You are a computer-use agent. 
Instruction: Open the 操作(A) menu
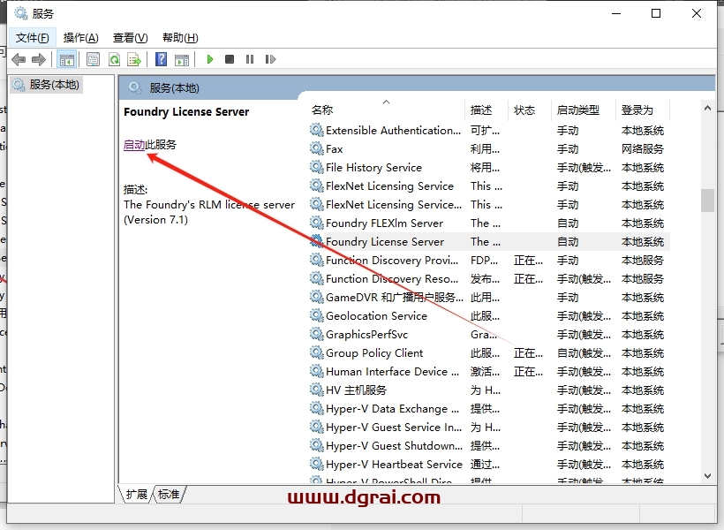click(x=80, y=37)
